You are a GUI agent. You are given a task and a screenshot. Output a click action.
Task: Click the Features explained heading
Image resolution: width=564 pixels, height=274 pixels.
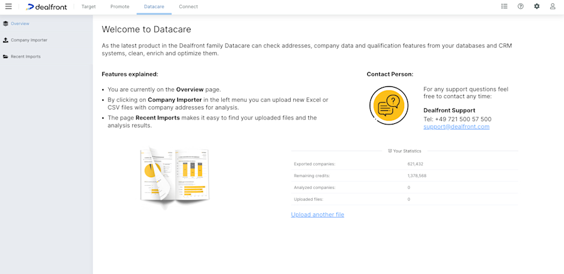click(130, 74)
